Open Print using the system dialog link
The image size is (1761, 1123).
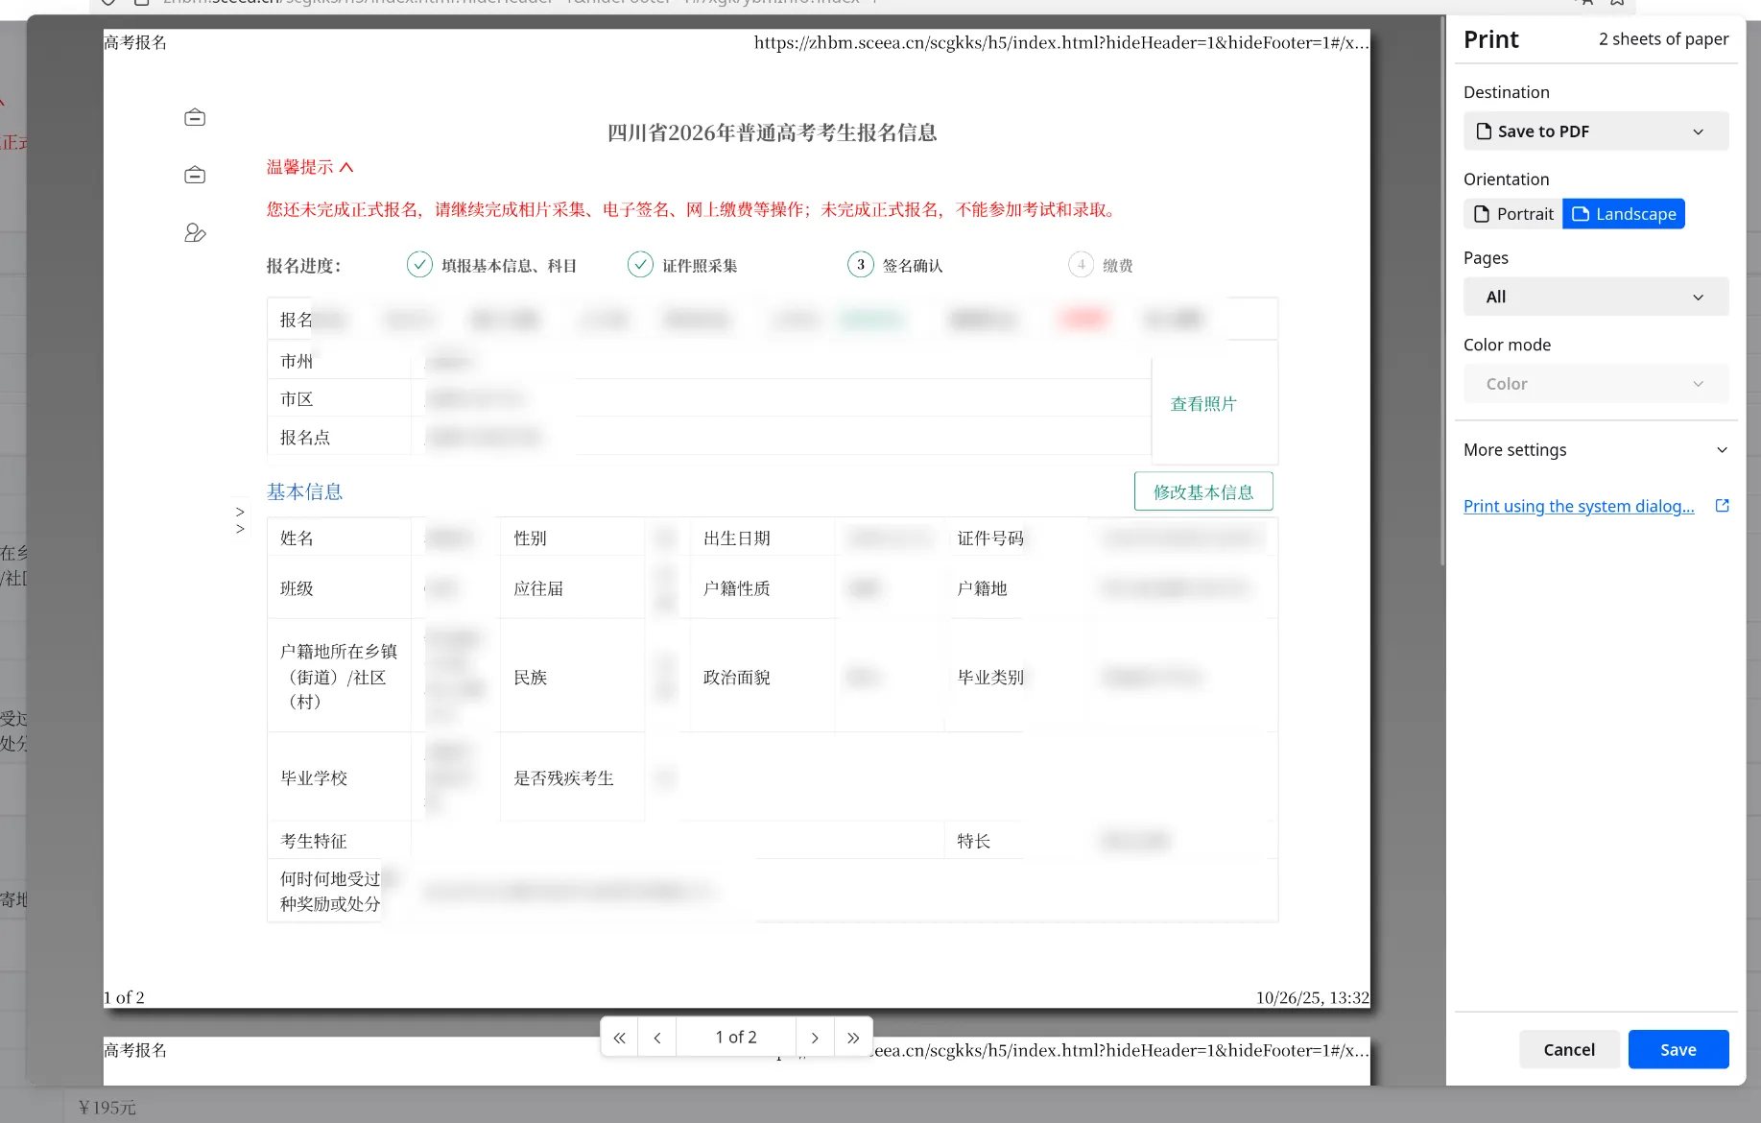1579,506
